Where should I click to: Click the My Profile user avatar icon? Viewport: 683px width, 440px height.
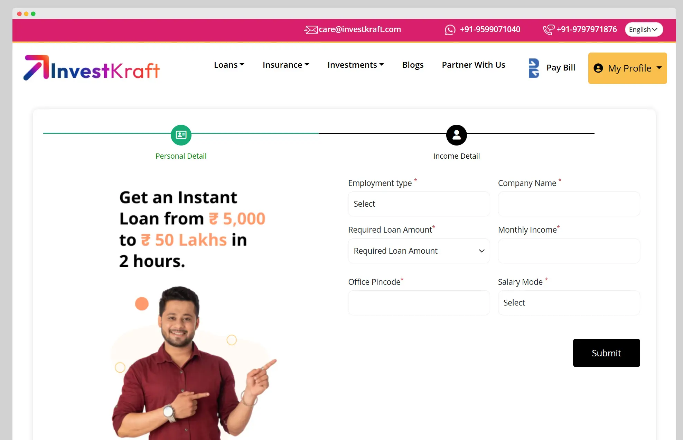598,68
